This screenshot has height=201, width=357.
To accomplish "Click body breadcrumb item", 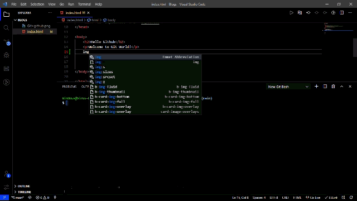I will coord(109,20).
